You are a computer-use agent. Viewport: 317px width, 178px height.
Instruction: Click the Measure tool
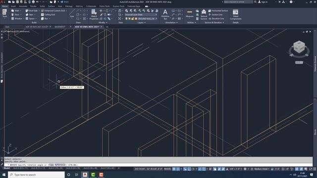click(189, 13)
